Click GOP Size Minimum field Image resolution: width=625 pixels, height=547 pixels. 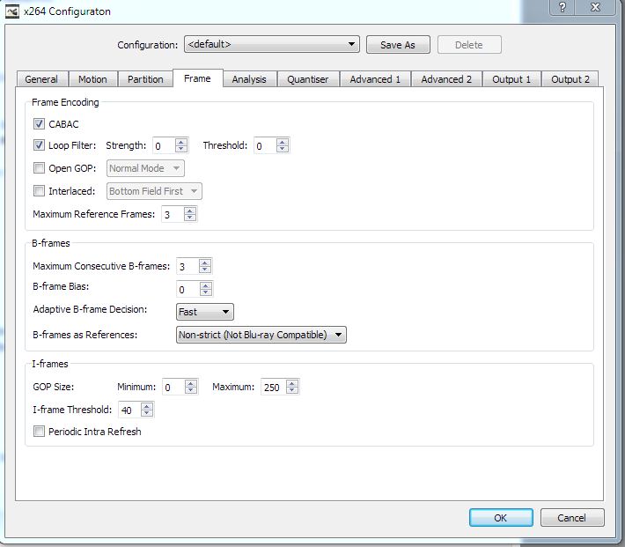pos(173,387)
